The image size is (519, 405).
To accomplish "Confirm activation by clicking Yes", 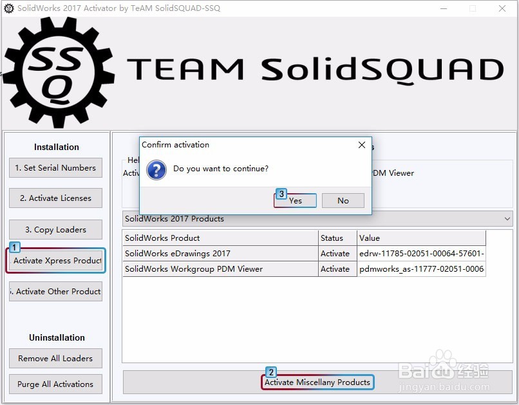I will (296, 200).
